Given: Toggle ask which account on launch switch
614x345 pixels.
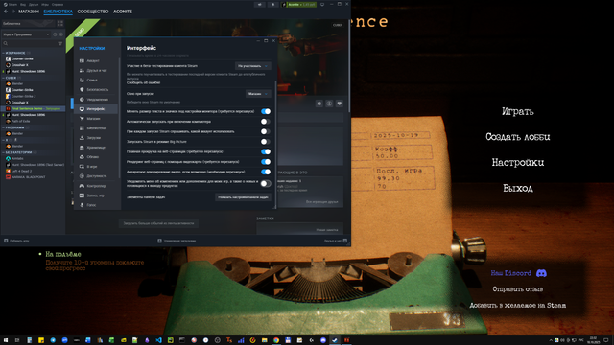Looking at the screenshot, I should [x=266, y=131].
